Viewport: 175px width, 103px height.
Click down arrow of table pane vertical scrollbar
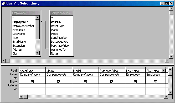(x=171, y=56)
